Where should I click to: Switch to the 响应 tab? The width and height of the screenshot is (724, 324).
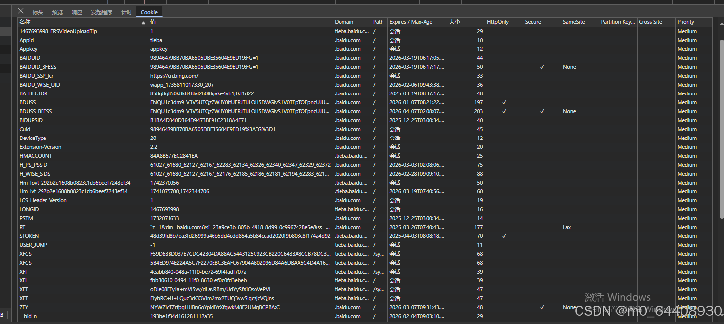click(77, 12)
